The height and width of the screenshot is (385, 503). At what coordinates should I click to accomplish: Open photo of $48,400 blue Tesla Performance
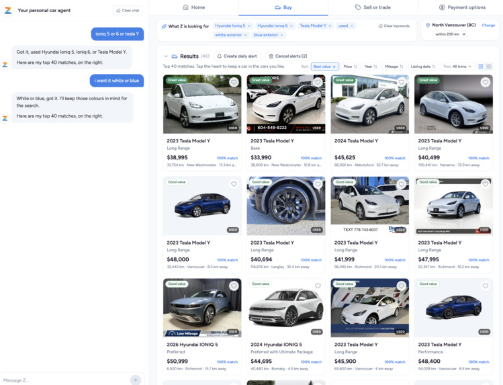(453, 308)
